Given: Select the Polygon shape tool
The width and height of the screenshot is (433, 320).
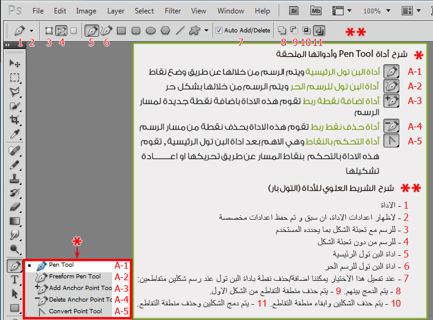Looking at the screenshot, I should pos(165,31).
